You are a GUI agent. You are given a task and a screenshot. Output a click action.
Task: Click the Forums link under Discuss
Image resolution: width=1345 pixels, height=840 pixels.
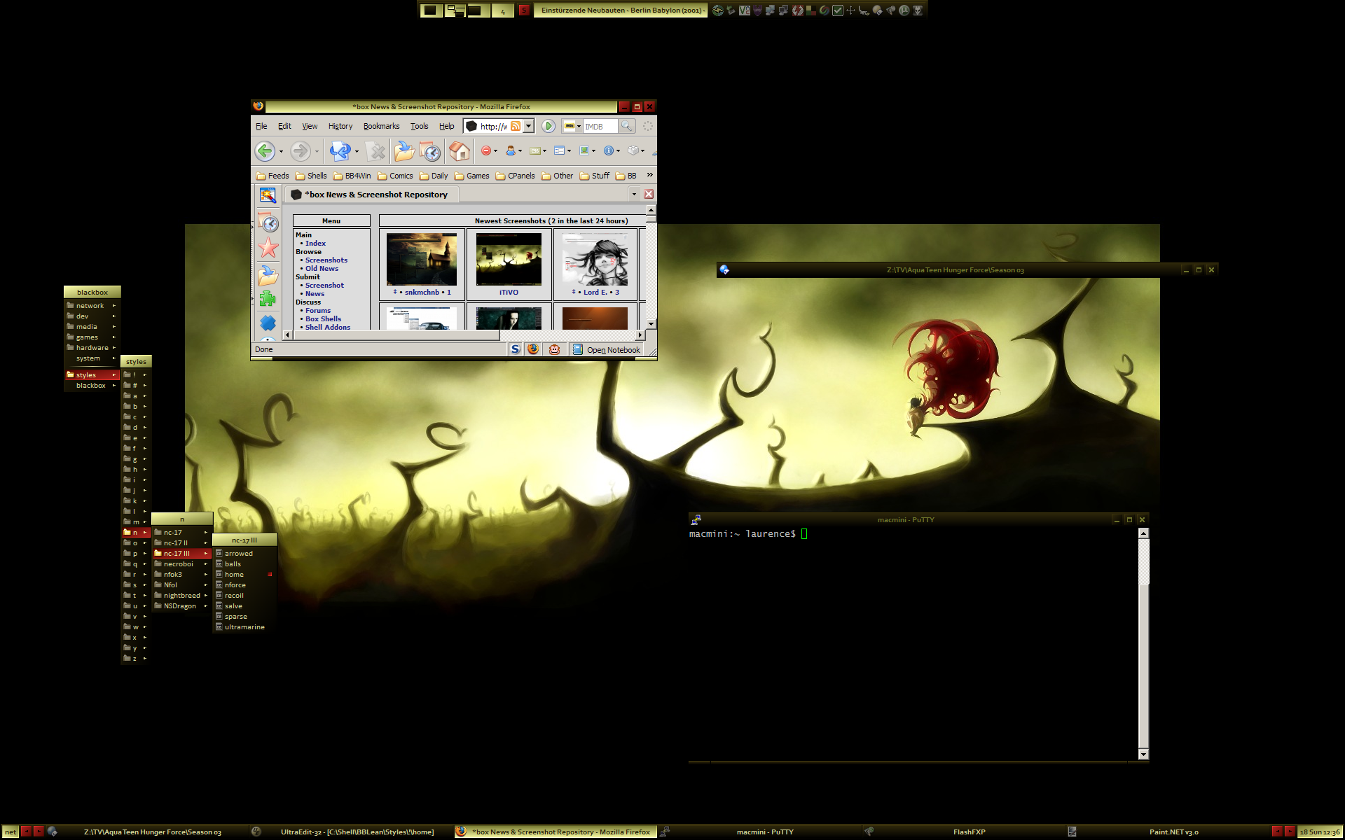[x=317, y=310]
